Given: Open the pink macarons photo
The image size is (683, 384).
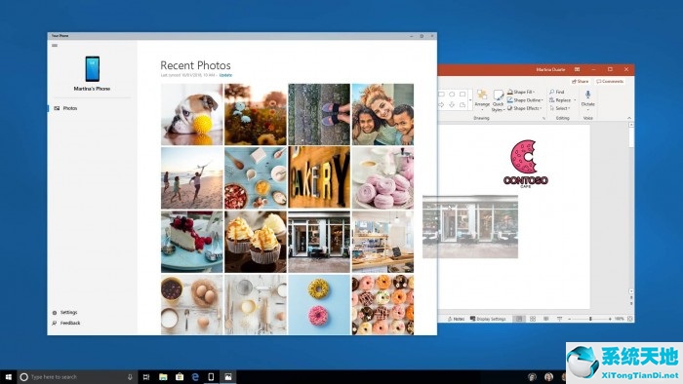Looking at the screenshot, I should 382,177.
